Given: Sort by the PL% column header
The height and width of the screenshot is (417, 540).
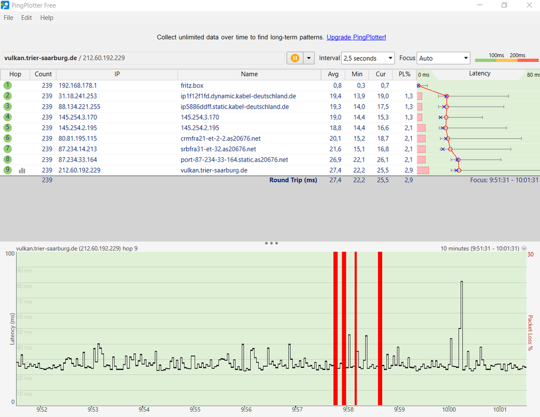Looking at the screenshot, I should pos(404,74).
